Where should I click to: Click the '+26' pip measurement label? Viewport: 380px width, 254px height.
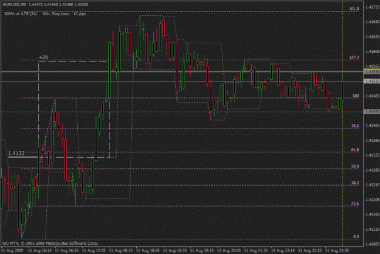[x=44, y=57]
